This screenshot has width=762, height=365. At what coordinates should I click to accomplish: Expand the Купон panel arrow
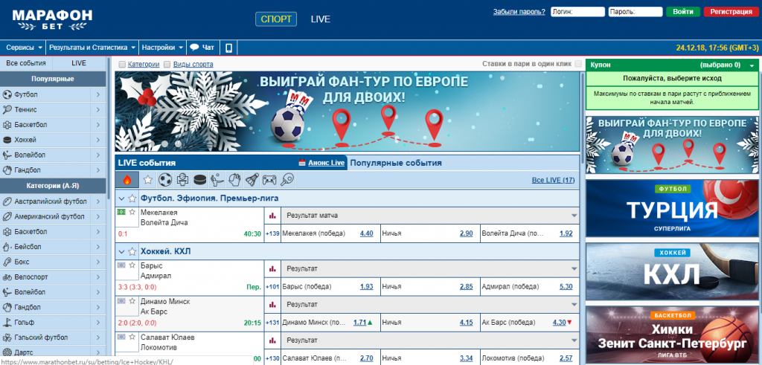click(x=752, y=65)
